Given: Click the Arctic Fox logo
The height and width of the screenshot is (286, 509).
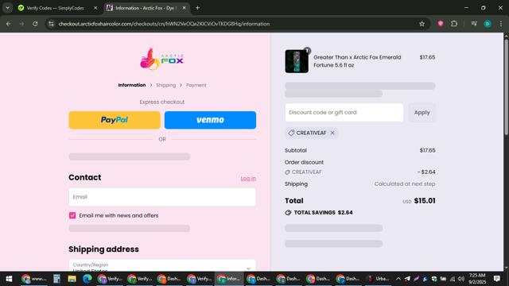Looking at the screenshot, I should pos(162,59).
